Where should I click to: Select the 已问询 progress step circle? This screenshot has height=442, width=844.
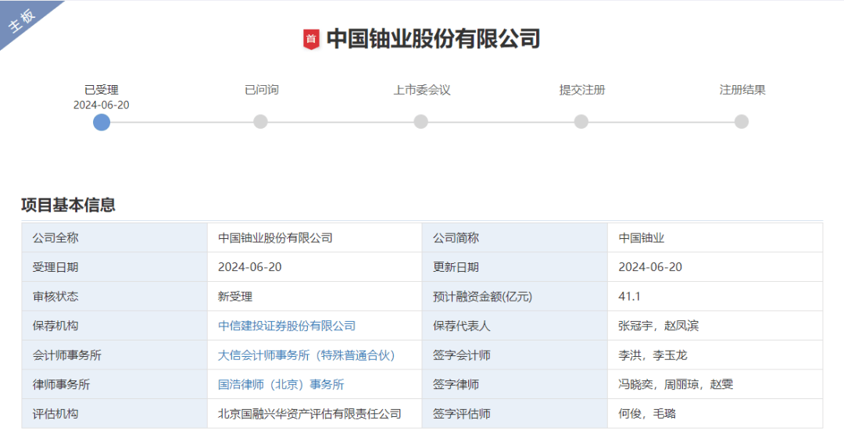pyautogui.click(x=261, y=122)
